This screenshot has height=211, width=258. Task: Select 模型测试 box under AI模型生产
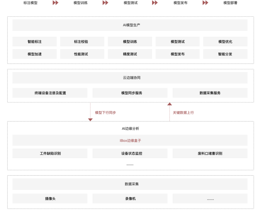click(178, 42)
